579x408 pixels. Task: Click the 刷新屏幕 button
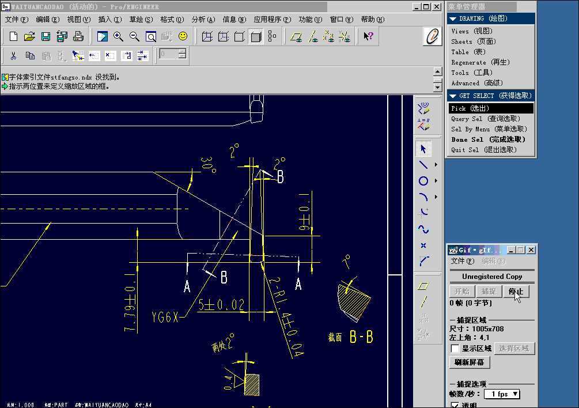[x=470, y=362]
